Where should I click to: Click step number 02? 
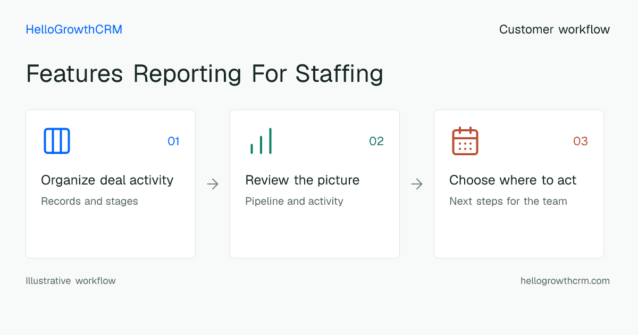coord(376,141)
